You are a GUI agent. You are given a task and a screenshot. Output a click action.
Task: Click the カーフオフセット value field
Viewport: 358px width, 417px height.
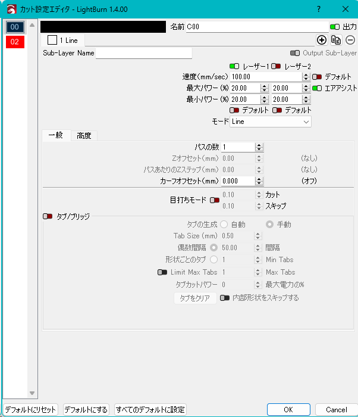[238, 181]
